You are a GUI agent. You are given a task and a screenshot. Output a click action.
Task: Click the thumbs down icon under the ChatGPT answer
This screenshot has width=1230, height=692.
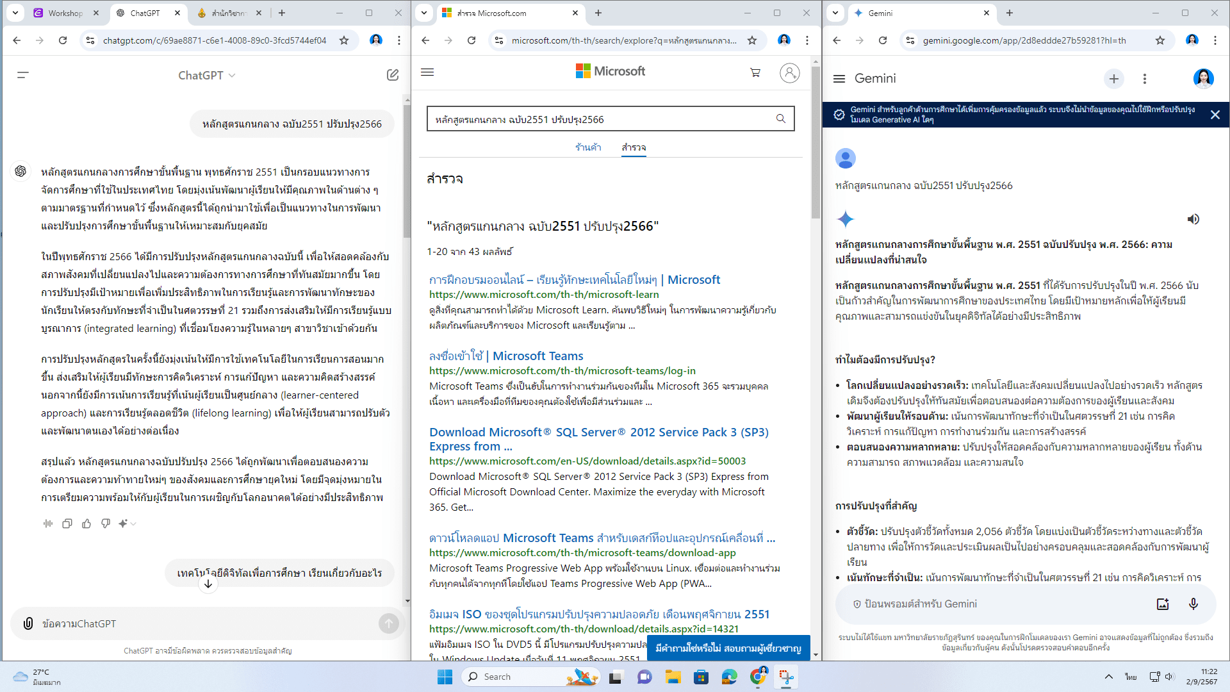tap(106, 523)
